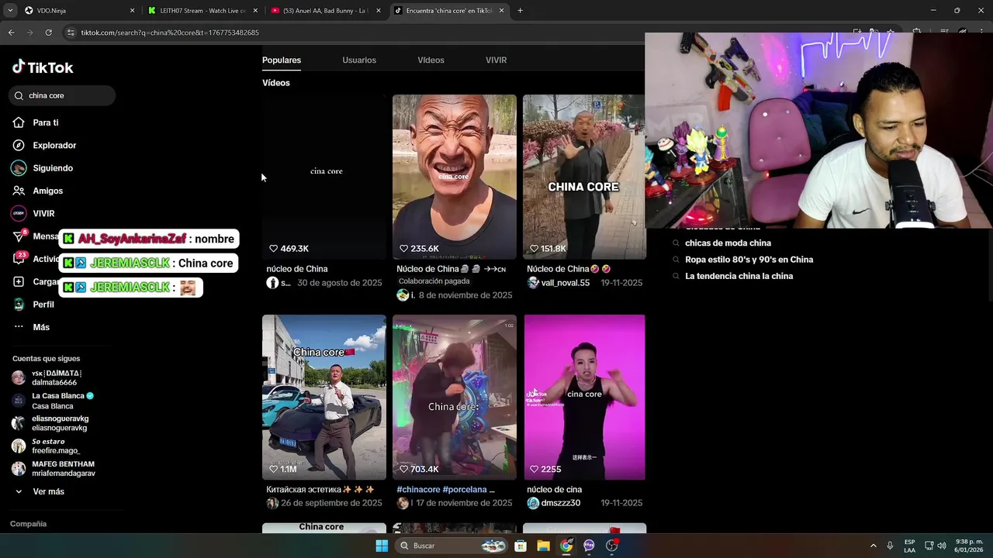Open vall_noval.55 profile avatar
The height and width of the screenshot is (558, 993).
(x=533, y=283)
